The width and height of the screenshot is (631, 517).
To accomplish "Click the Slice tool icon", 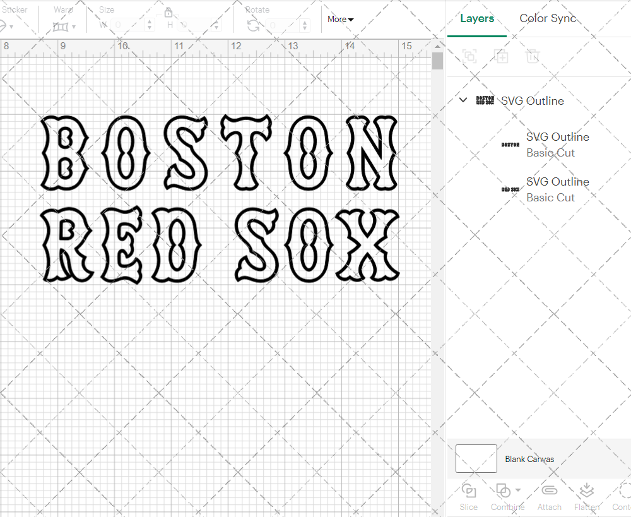I will (468, 490).
